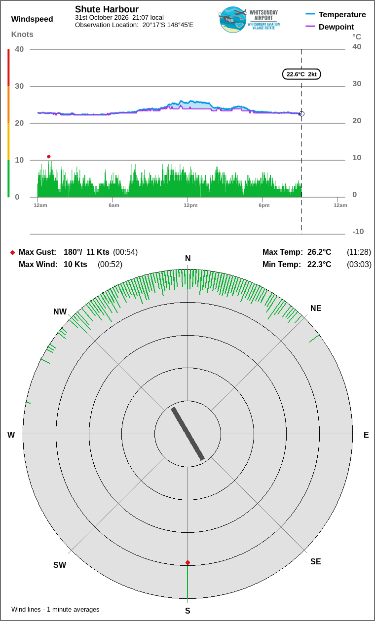The width and height of the screenshot is (375, 621).
Task: Click the runway bar at compass centre
Action: click(187, 434)
